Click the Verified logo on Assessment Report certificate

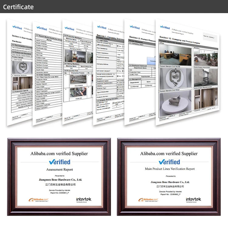point(60,162)
